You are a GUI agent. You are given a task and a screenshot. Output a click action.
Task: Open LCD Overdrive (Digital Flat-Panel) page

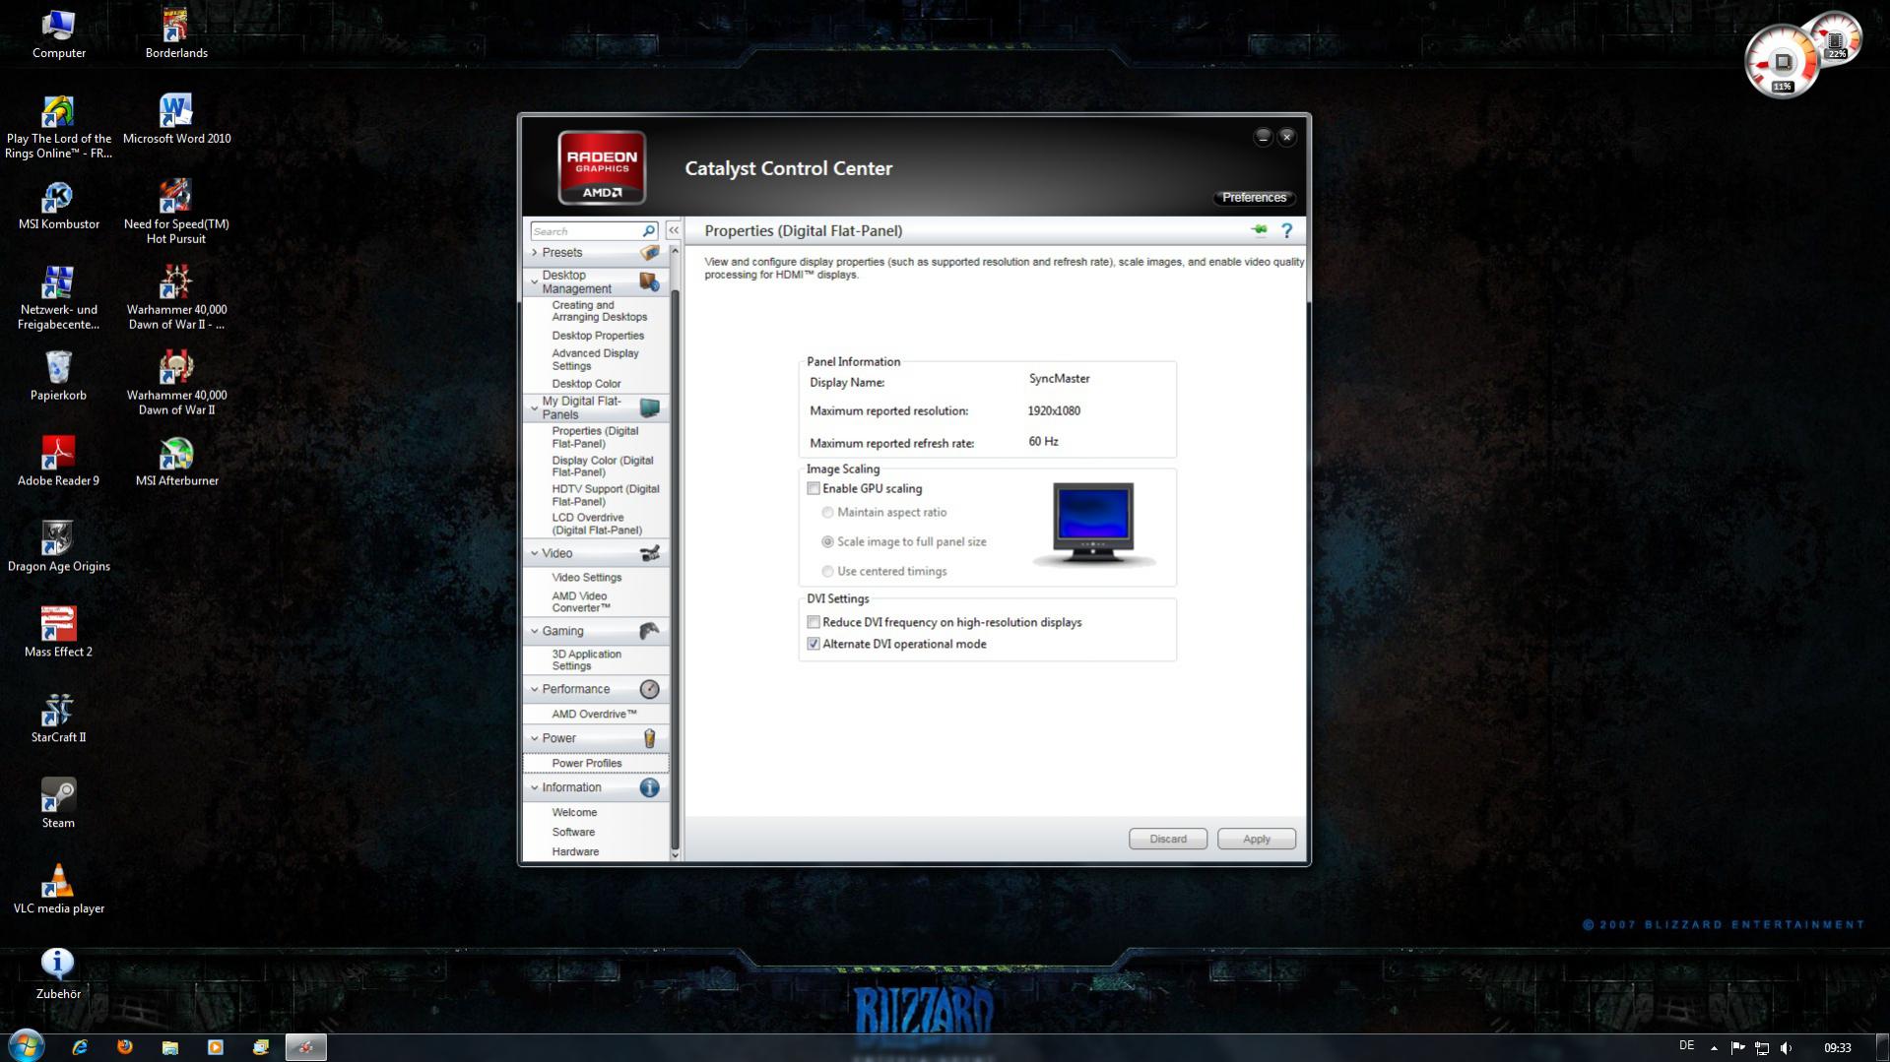click(x=597, y=524)
